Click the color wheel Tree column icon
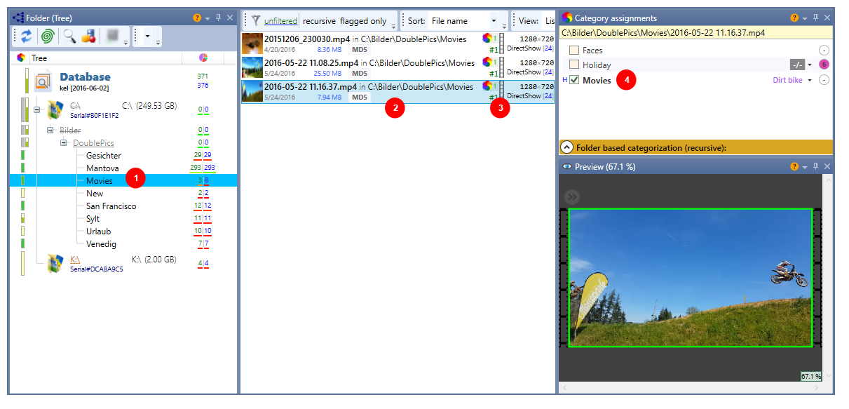This screenshot has height=409, width=849. 22,58
